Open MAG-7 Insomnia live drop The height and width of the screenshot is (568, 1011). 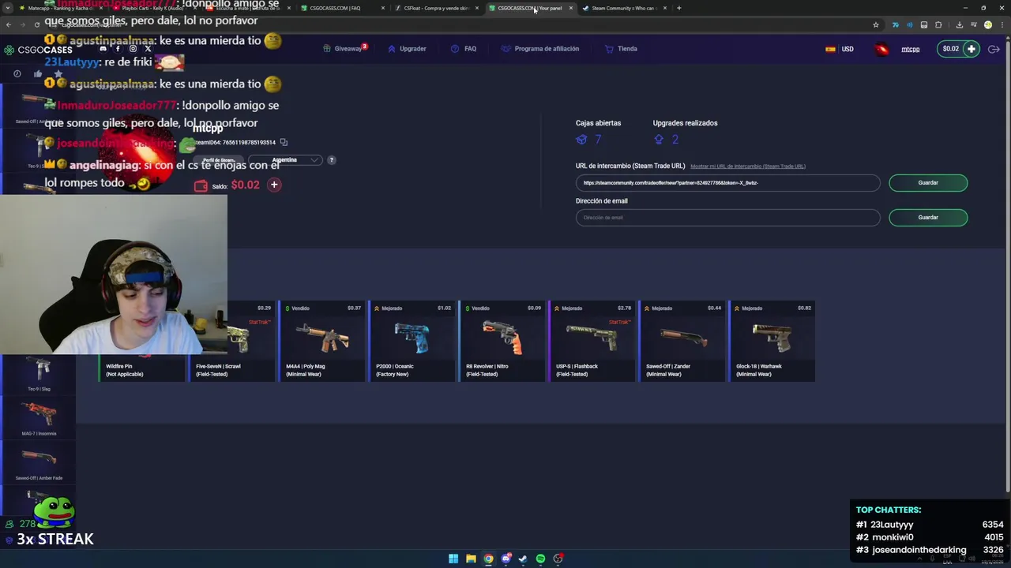click(39, 417)
